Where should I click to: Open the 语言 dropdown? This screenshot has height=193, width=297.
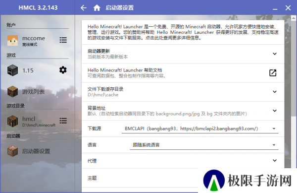tap(204, 145)
